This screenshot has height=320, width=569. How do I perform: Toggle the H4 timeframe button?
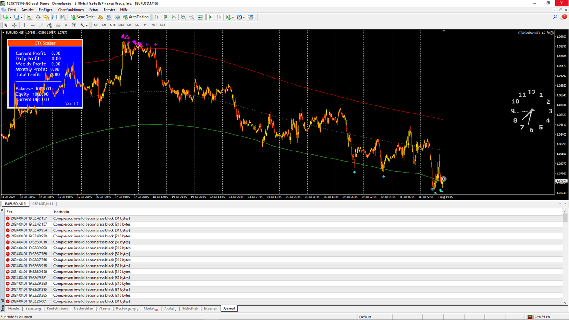pos(137,26)
